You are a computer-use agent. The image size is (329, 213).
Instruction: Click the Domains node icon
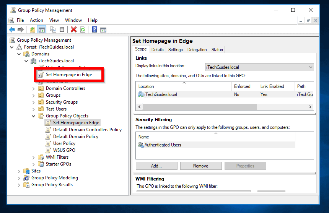(26, 54)
